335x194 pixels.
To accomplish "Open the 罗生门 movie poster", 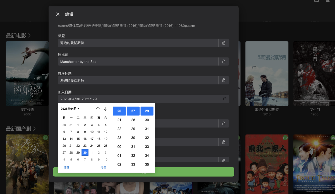I will click(314, 74).
